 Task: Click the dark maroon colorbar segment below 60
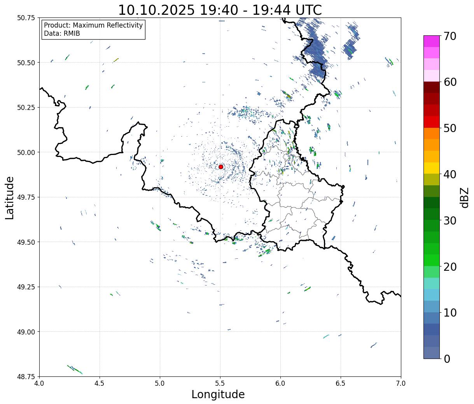click(x=432, y=87)
